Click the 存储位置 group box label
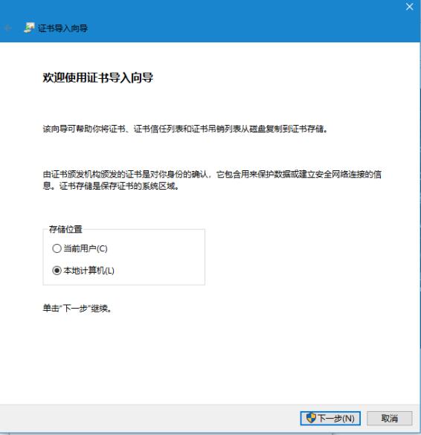Image resolution: width=421 pixels, height=435 pixels. pos(65,229)
